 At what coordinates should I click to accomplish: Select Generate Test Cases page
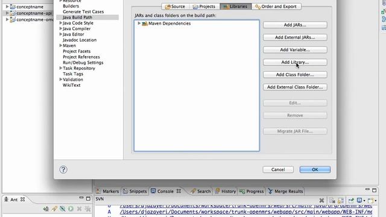pos(83,11)
